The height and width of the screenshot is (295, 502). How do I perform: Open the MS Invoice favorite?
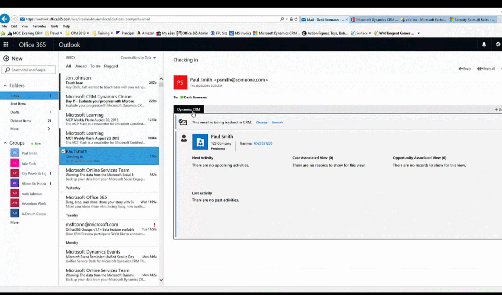click(x=240, y=33)
